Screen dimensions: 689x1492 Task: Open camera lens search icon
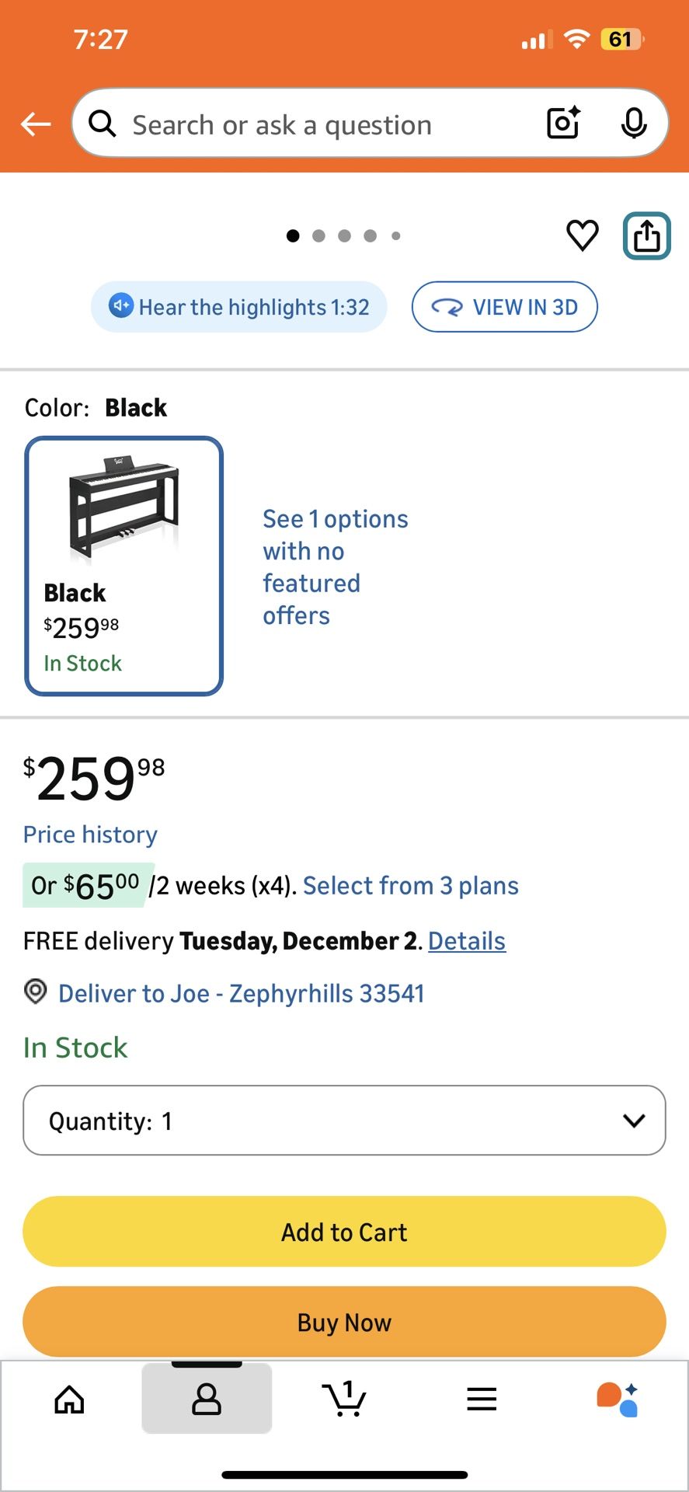click(x=563, y=123)
